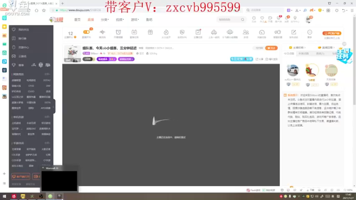The width and height of the screenshot is (356, 200).
Task: Go to browser home page icon
Action: click(36, 10)
